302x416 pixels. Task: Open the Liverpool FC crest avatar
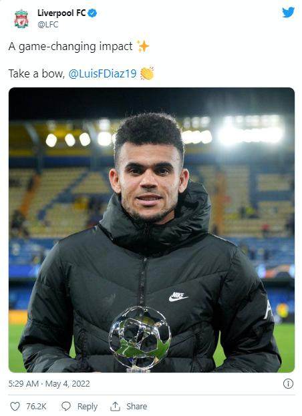[x=21, y=19]
